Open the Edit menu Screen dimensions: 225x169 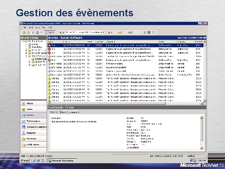coord(31,27)
